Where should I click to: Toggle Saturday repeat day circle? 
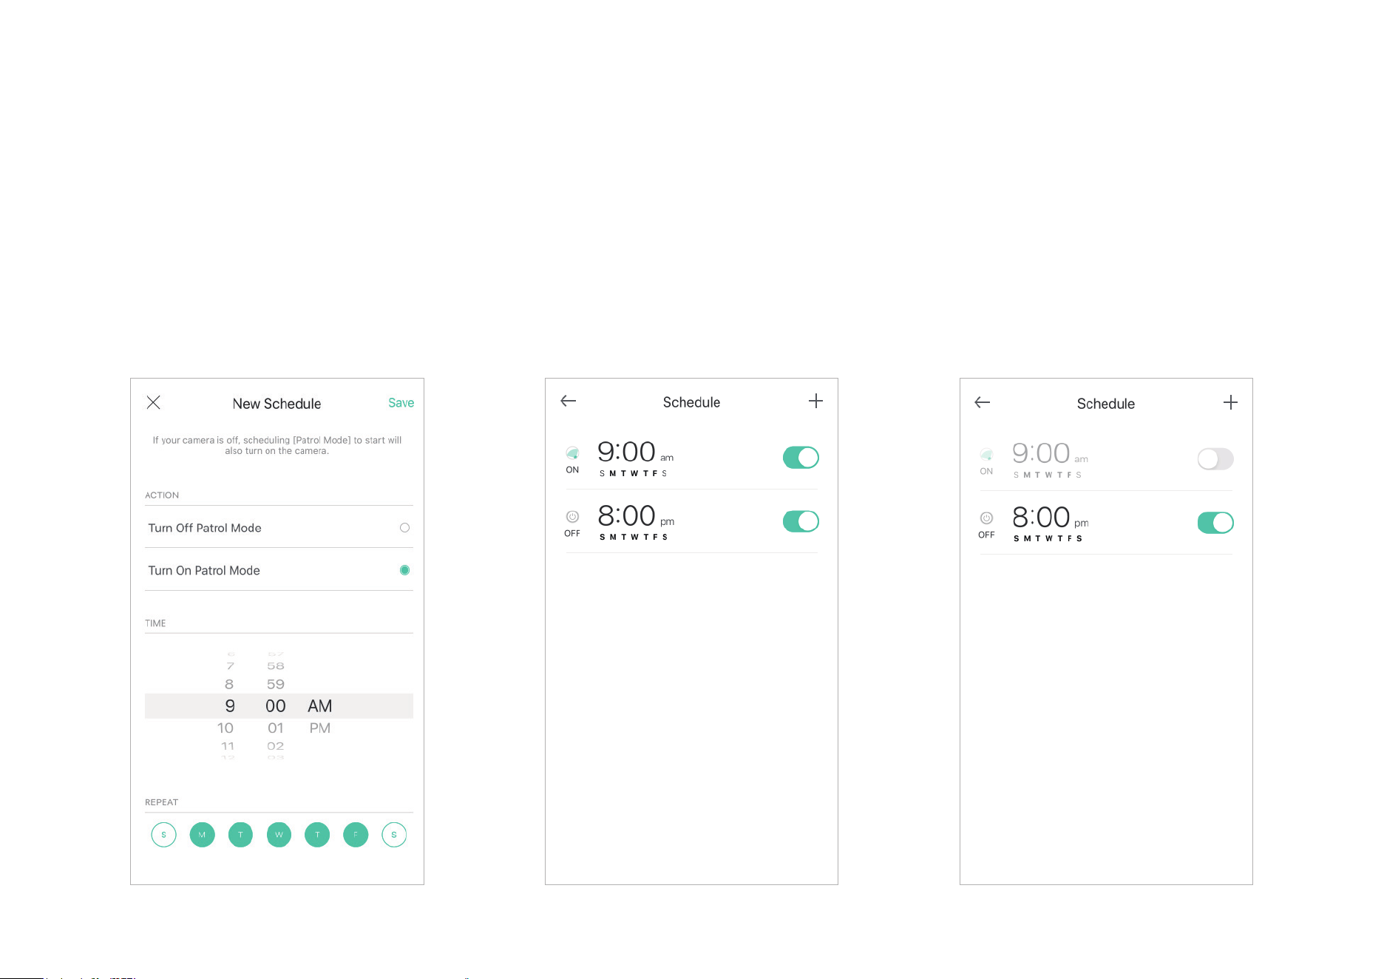coord(394,835)
